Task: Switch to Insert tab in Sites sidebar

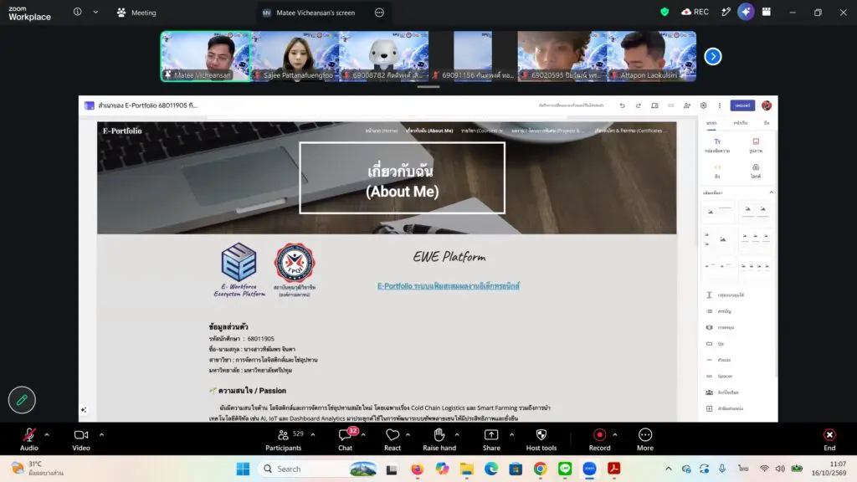Action: click(x=711, y=123)
